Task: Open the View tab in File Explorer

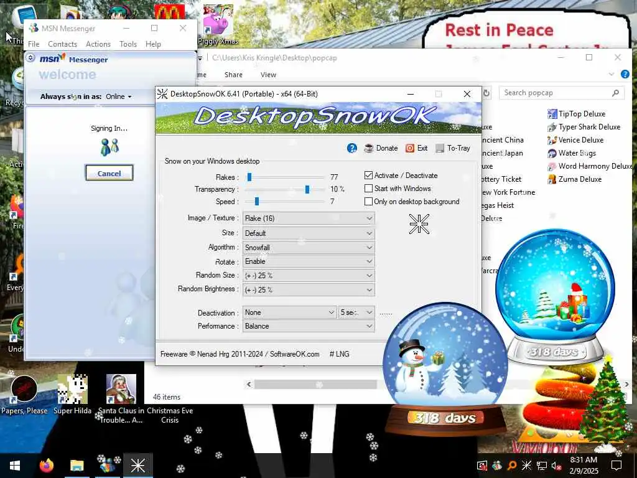Action: (x=268, y=75)
